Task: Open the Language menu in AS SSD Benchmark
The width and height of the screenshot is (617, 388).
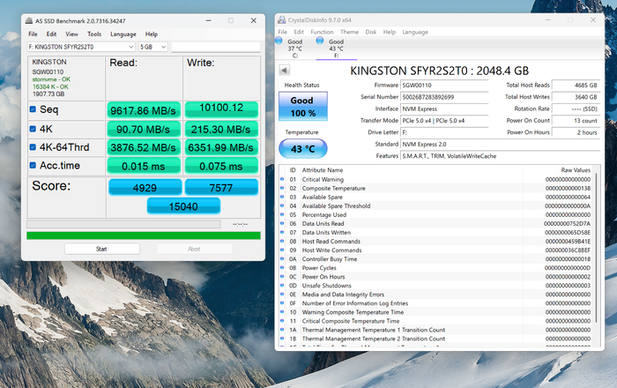Action: pyautogui.click(x=123, y=34)
